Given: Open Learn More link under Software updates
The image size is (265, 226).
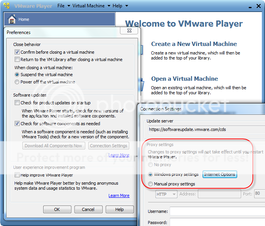Looking at the screenshot, I should click(x=119, y=155).
